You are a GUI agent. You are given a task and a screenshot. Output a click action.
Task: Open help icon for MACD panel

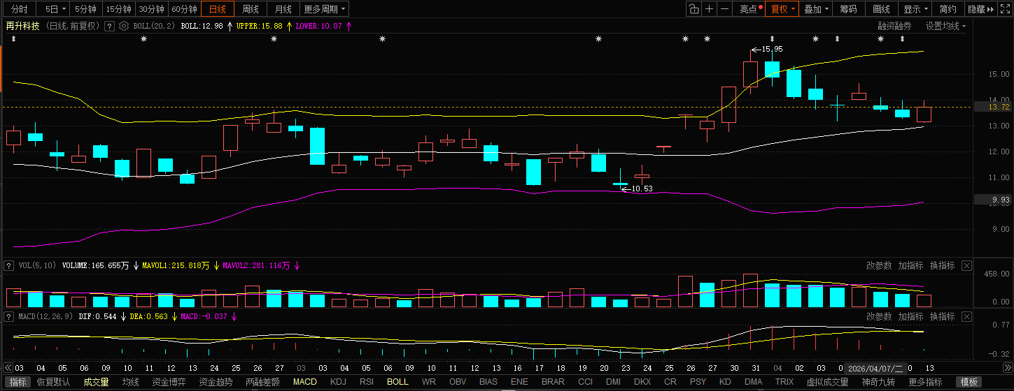(9, 316)
